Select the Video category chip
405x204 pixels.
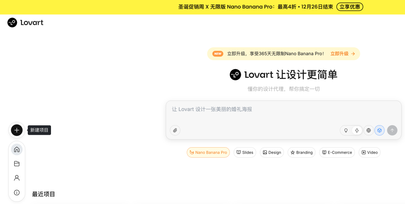(x=369, y=152)
